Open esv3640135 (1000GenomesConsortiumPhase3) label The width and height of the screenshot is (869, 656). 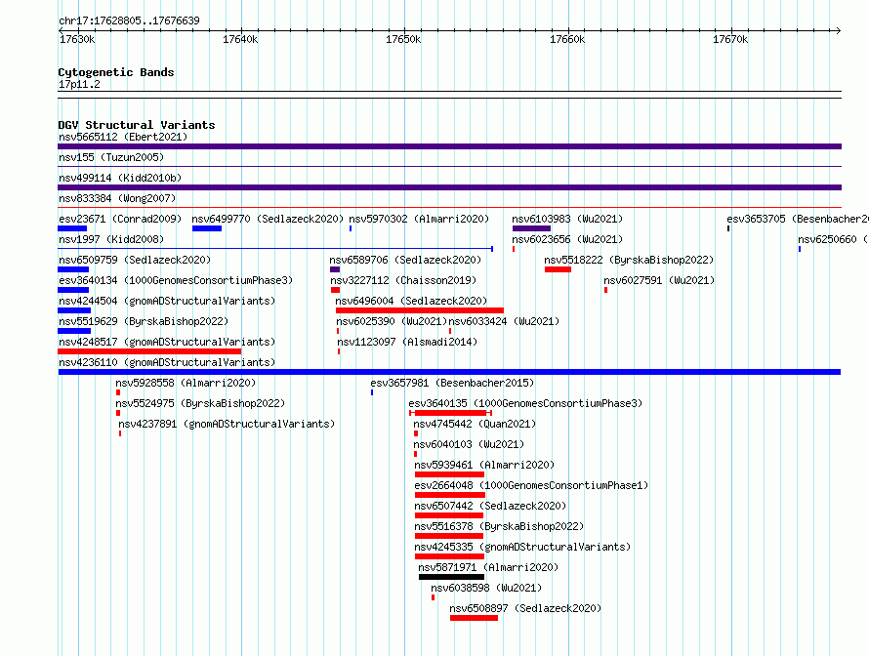point(525,403)
